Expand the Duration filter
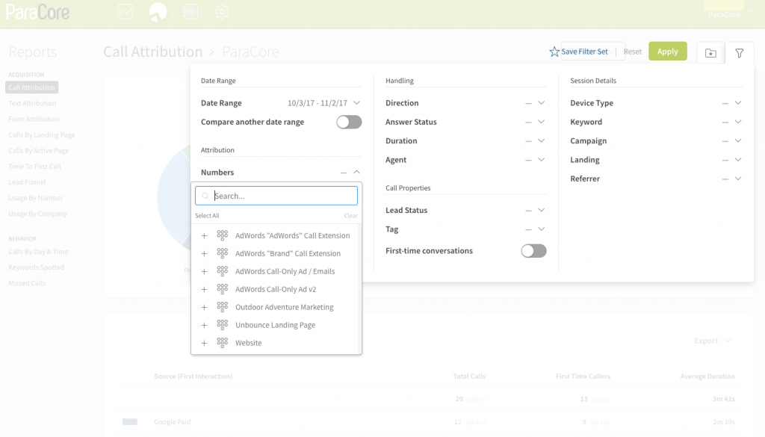Image resolution: width=765 pixels, height=437 pixels. click(x=541, y=141)
